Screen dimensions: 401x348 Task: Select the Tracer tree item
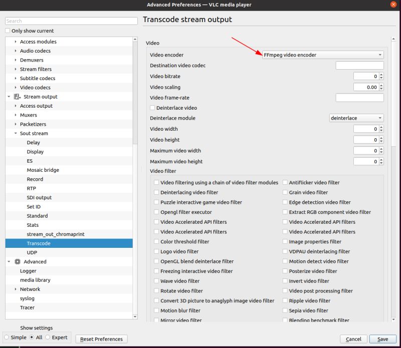[27, 307]
